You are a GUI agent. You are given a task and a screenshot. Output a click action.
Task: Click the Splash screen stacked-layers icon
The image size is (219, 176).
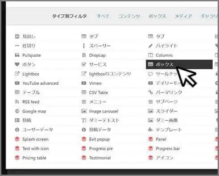(17, 139)
